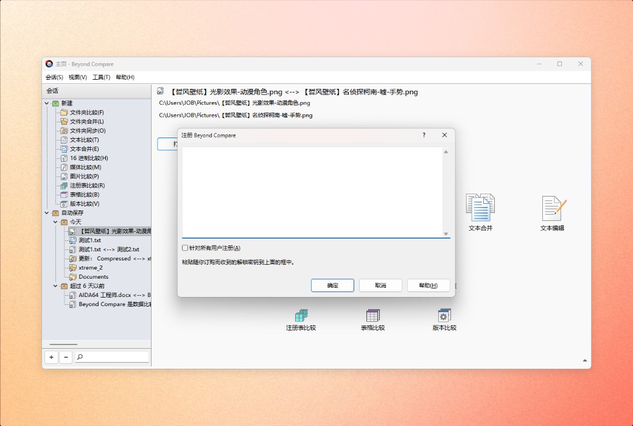The image size is (633, 426).
Task: Select the xtreme_2 folder session icon
Action: [72, 268]
